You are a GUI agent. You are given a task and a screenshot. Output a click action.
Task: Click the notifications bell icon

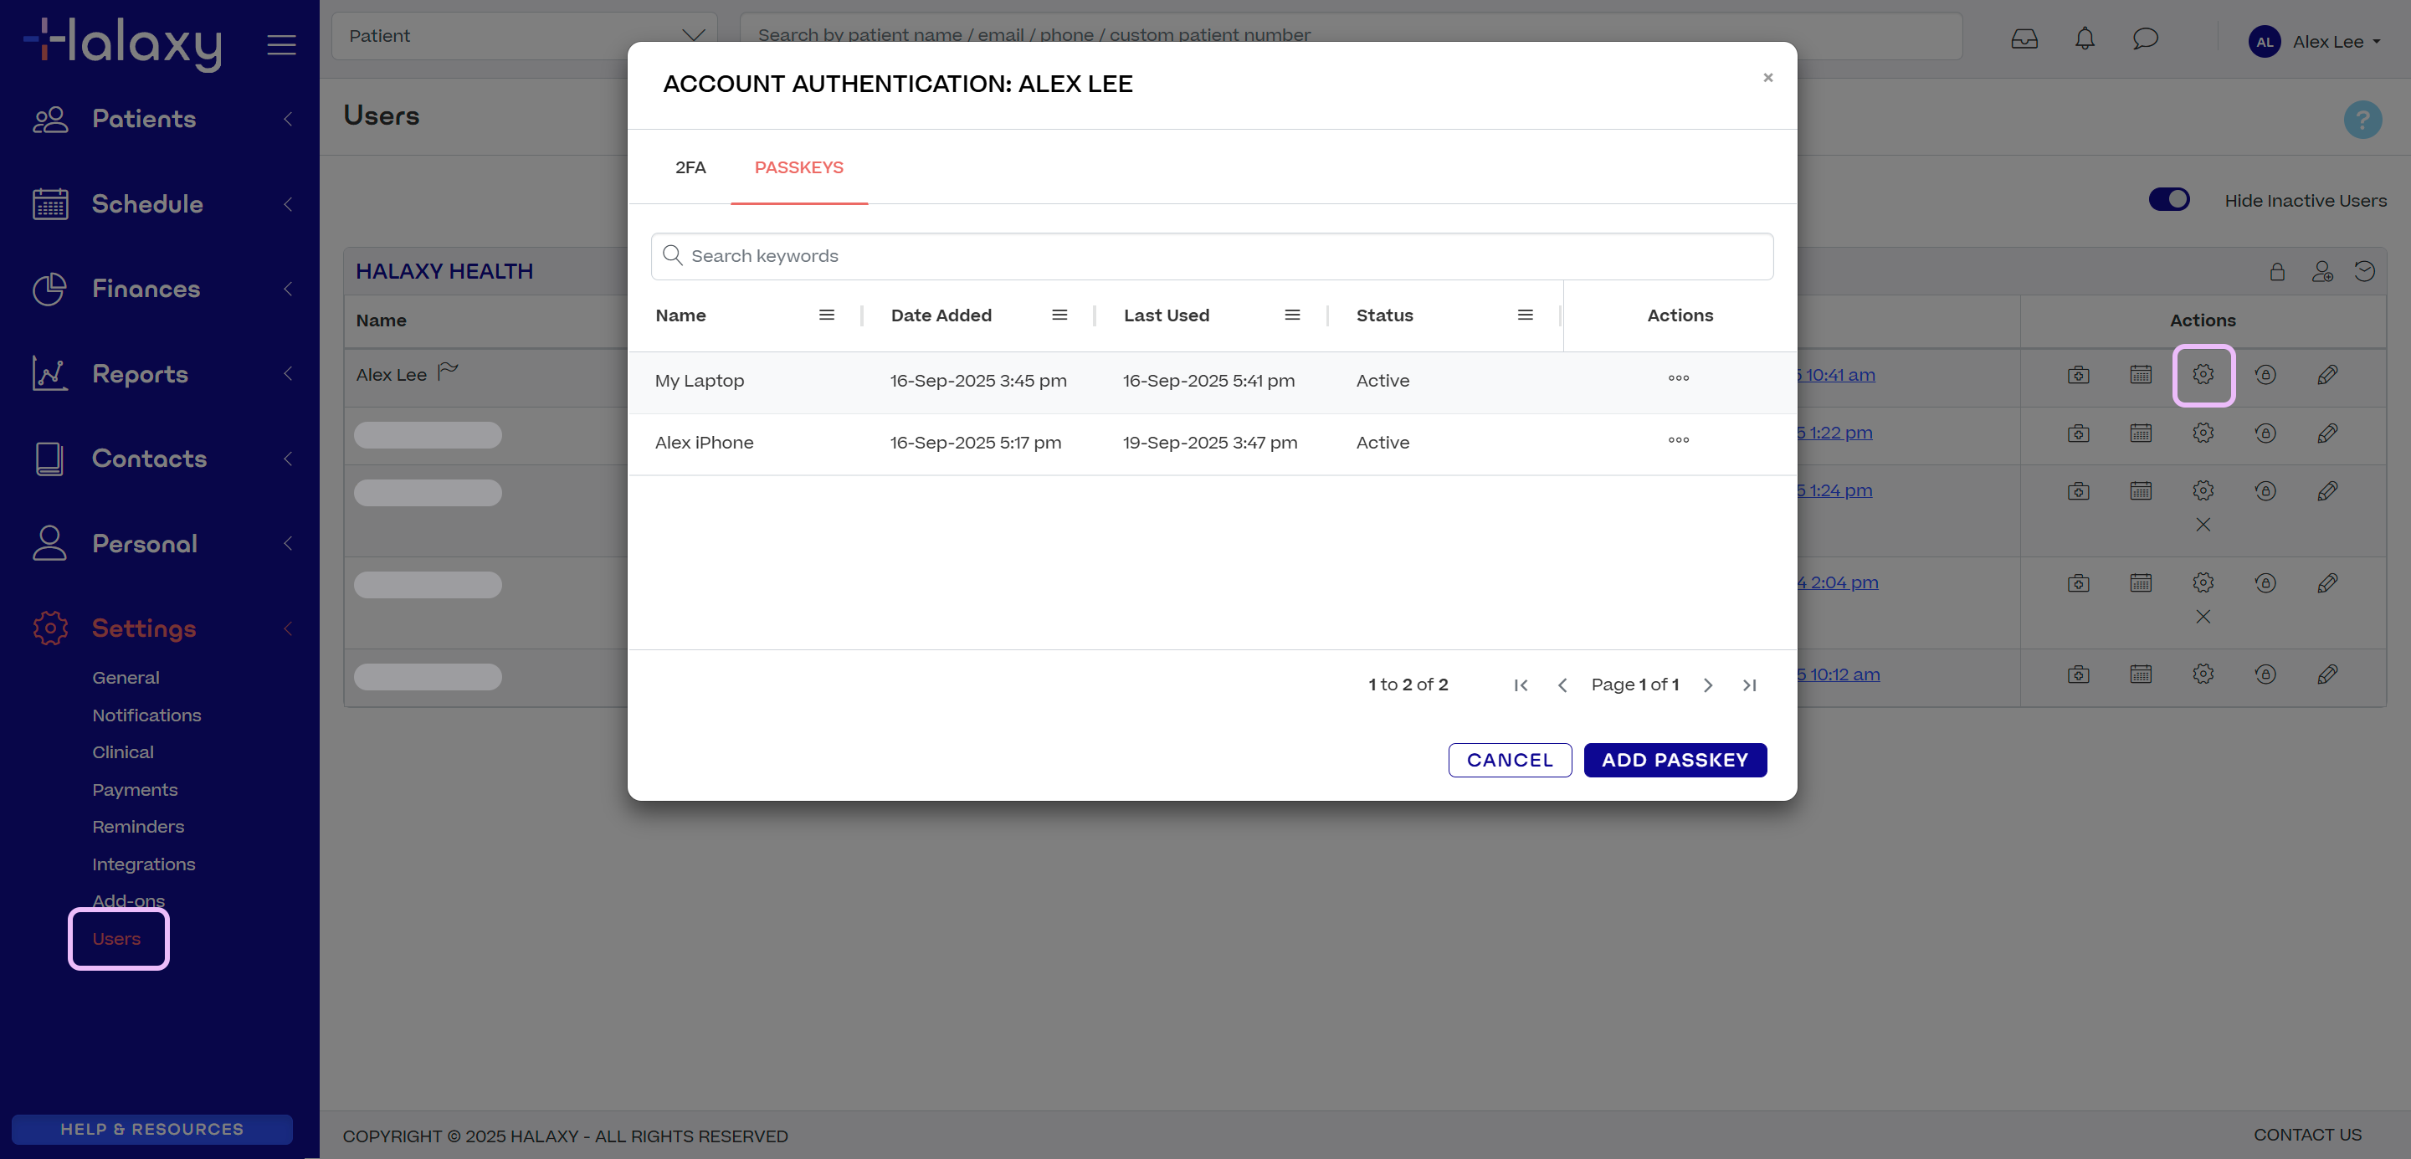(x=2085, y=39)
